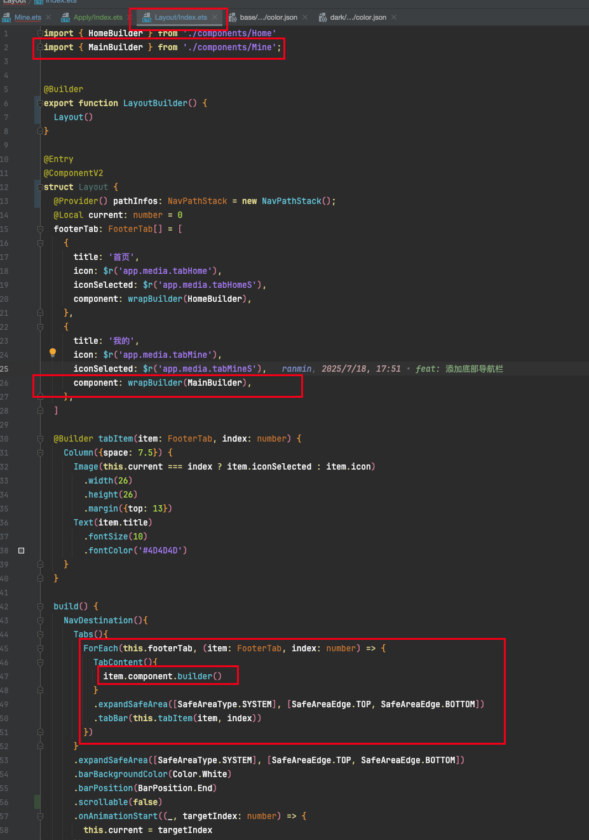Fold the Tabs() block
This screenshot has width=589, height=840.
[x=40, y=634]
